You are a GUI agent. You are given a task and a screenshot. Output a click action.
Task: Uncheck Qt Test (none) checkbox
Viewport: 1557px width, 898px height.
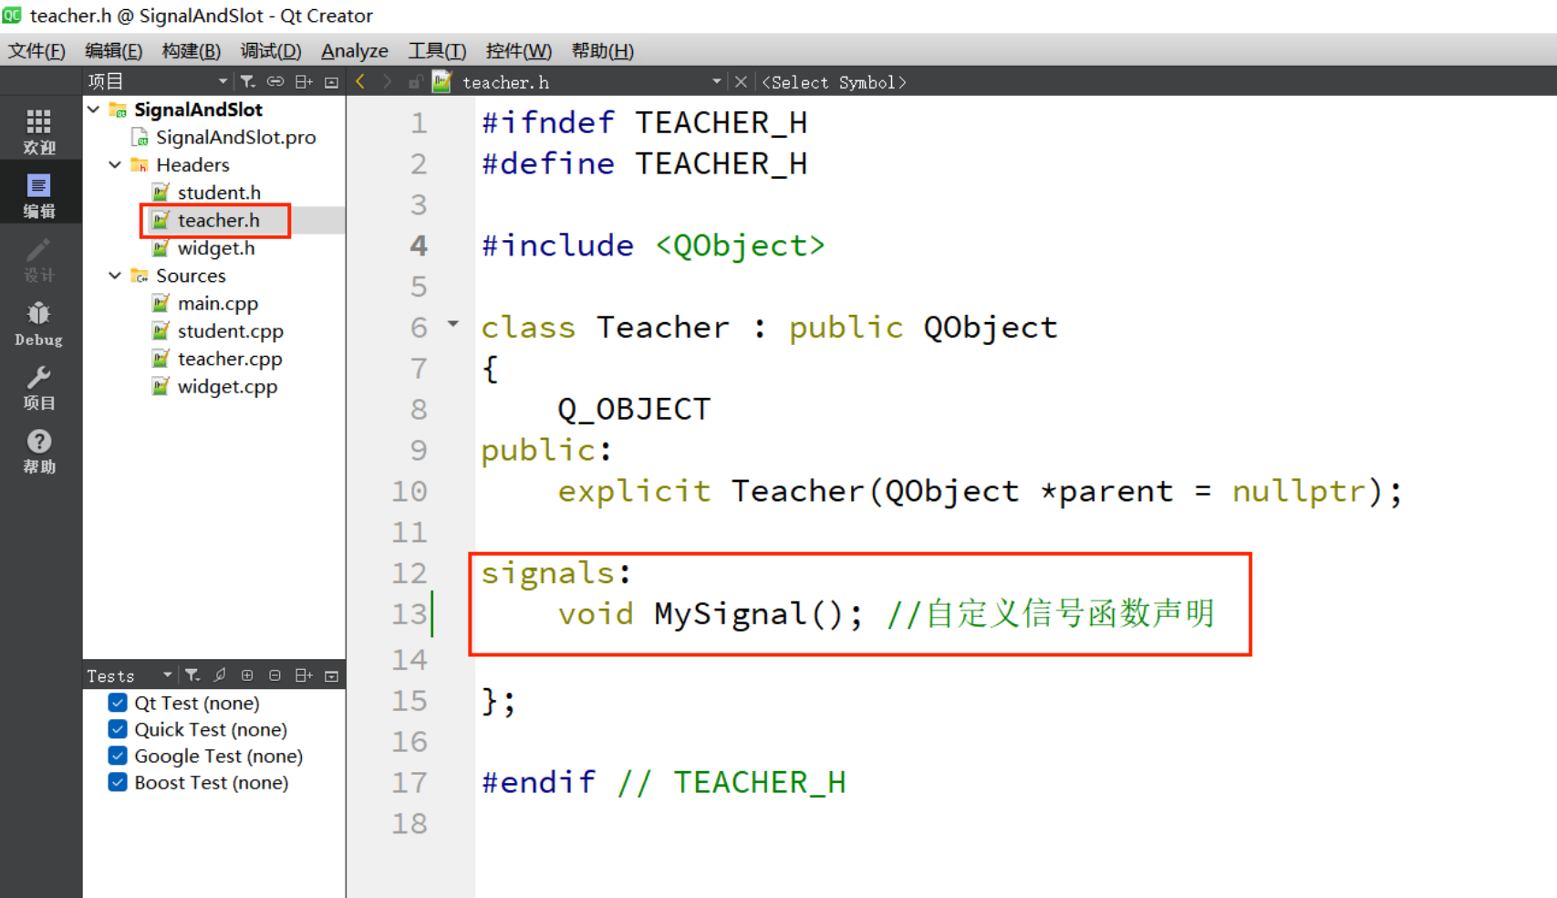pyautogui.click(x=118, y=703)
